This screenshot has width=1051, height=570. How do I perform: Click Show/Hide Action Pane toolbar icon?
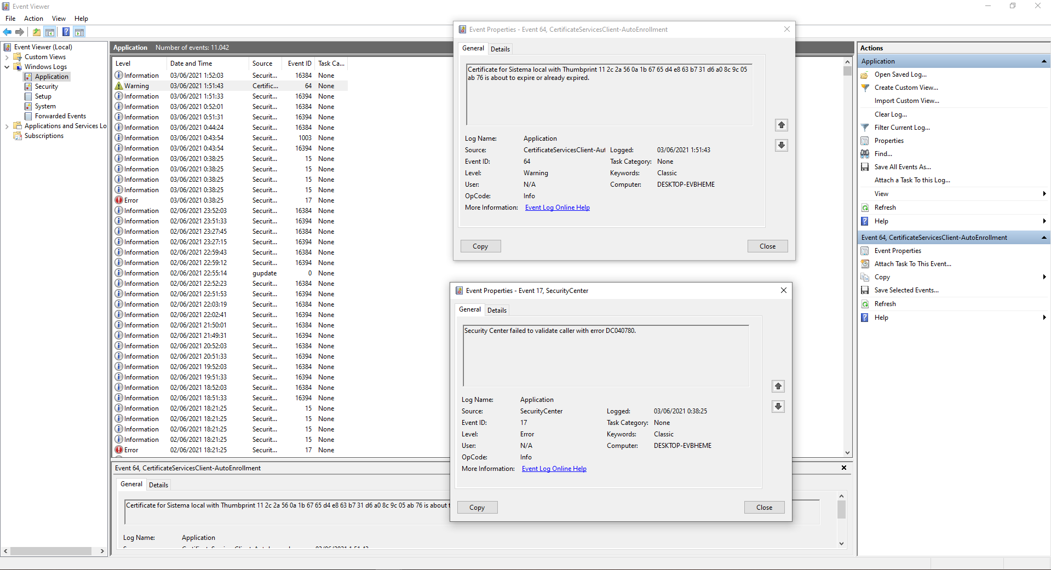(x=79, y=32)
